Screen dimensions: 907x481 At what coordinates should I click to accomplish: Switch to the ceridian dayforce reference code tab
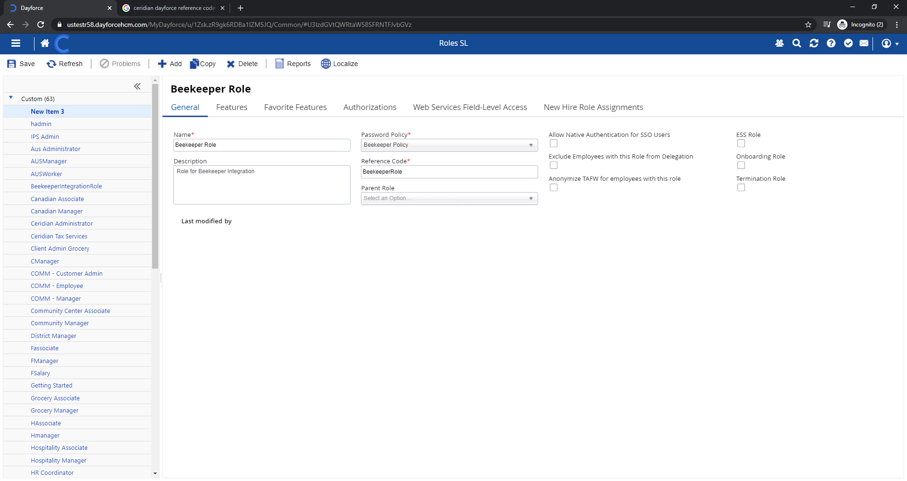173,8
